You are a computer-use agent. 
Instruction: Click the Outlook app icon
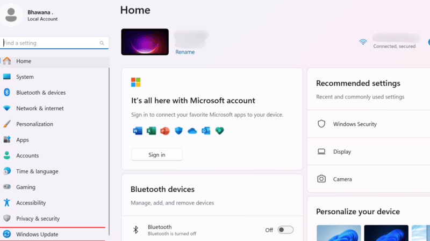tap(206, 131)
